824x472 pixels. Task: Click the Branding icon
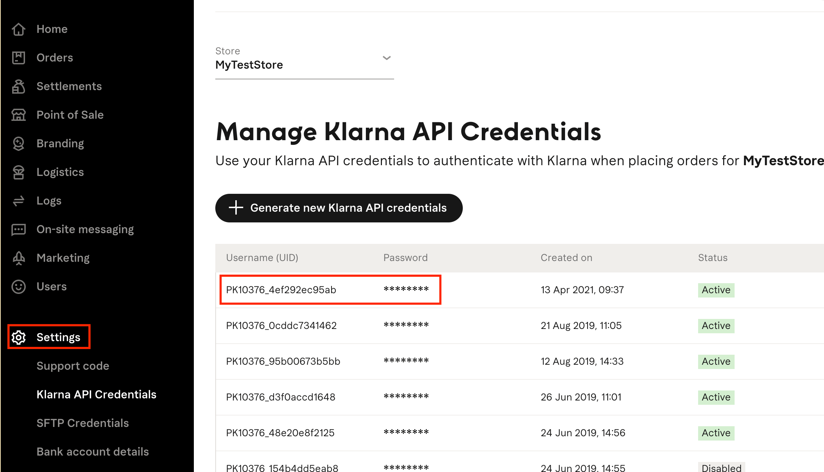click(19, 143)
